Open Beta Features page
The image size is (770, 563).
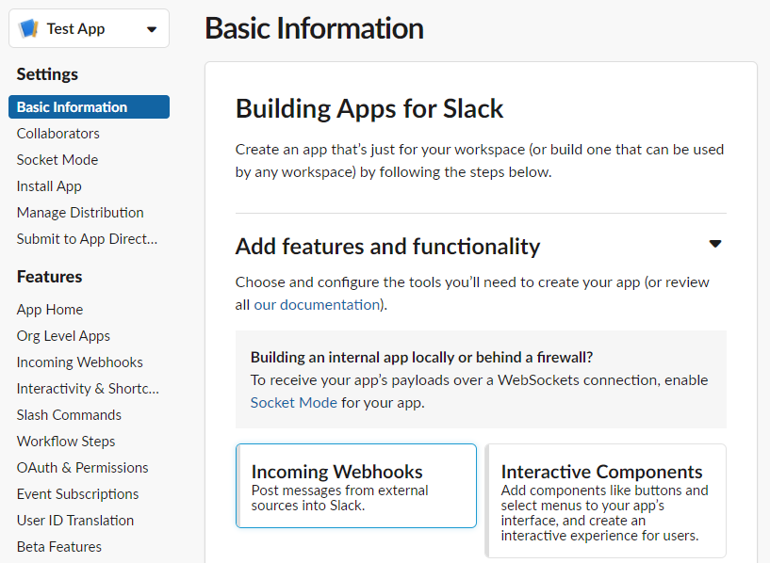(59, 547)
